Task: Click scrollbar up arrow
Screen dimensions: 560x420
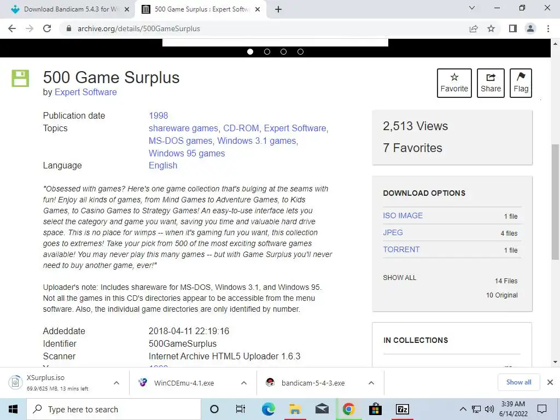Action: pos(555,44)
